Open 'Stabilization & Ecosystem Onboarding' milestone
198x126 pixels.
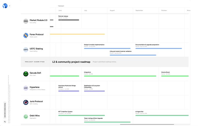(x=92, y=86)
